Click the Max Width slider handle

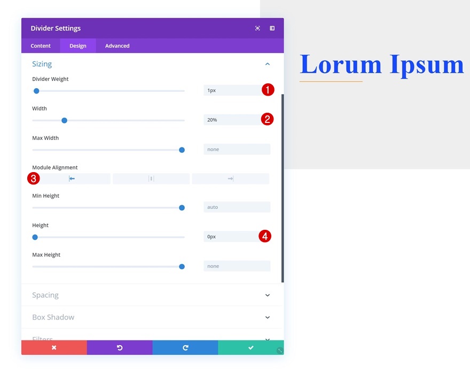point(182,150)
